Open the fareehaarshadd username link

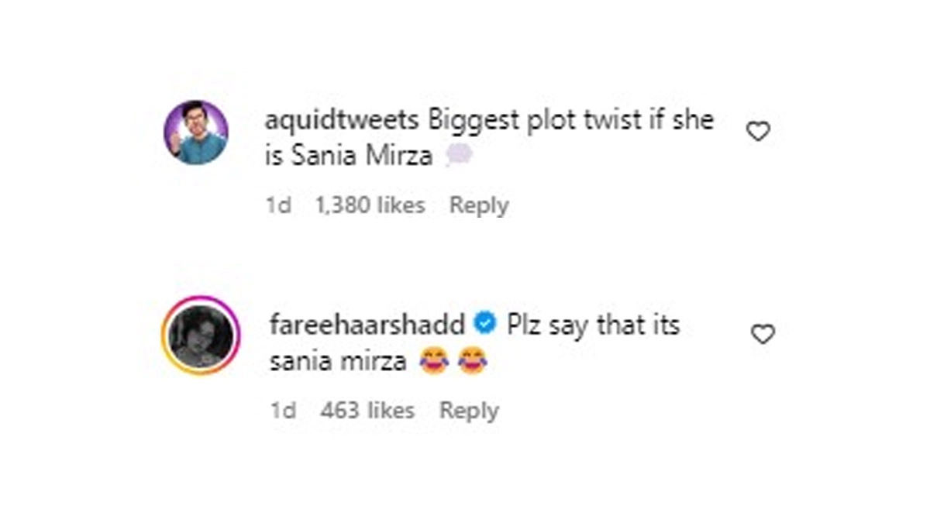pyautogui.click(x=367, y=325)
